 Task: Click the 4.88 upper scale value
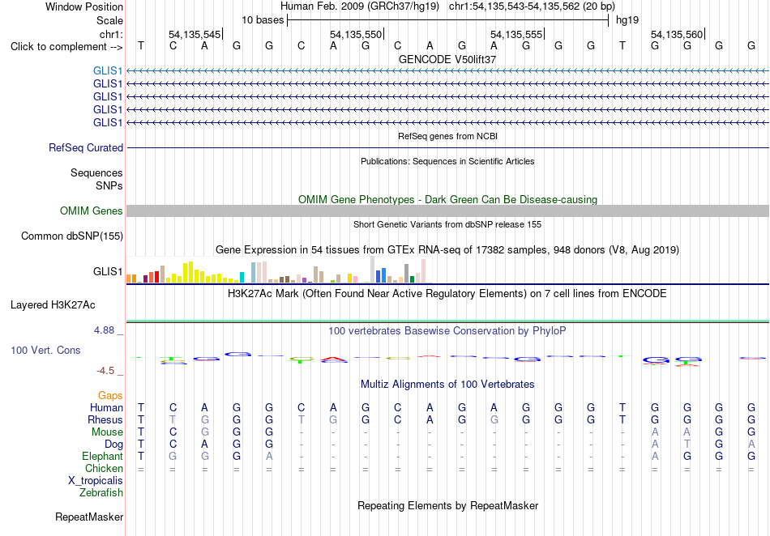(x=104, y=330)
